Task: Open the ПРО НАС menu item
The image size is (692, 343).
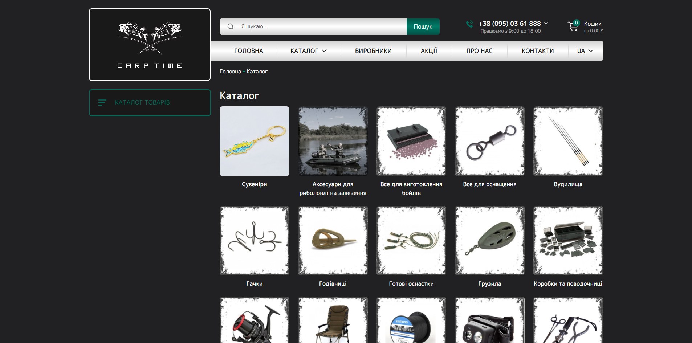Action: point(479,51)
